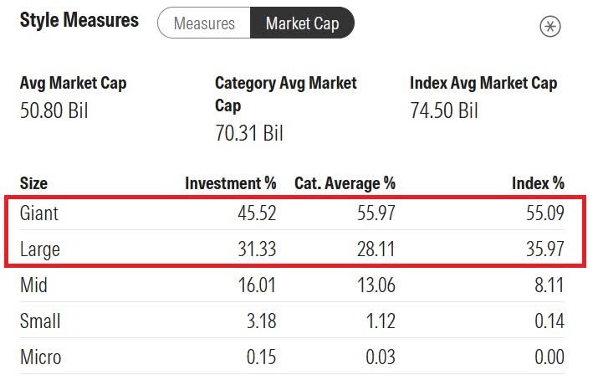Click the circled asterisk icon
This screenshot has width=598, height=385.
tap(550, 26)
